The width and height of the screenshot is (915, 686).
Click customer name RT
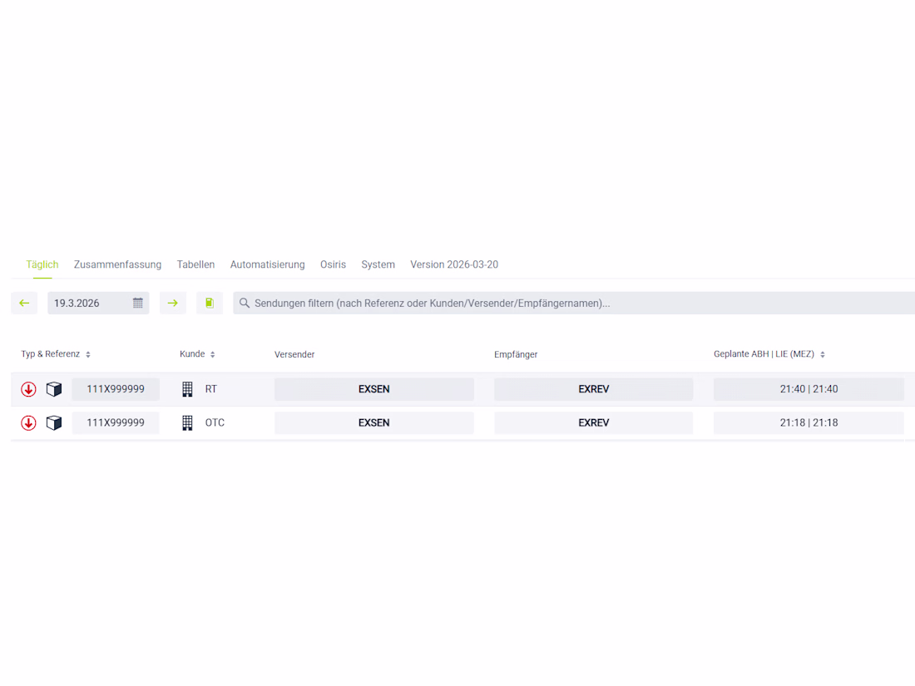(210, 389)
